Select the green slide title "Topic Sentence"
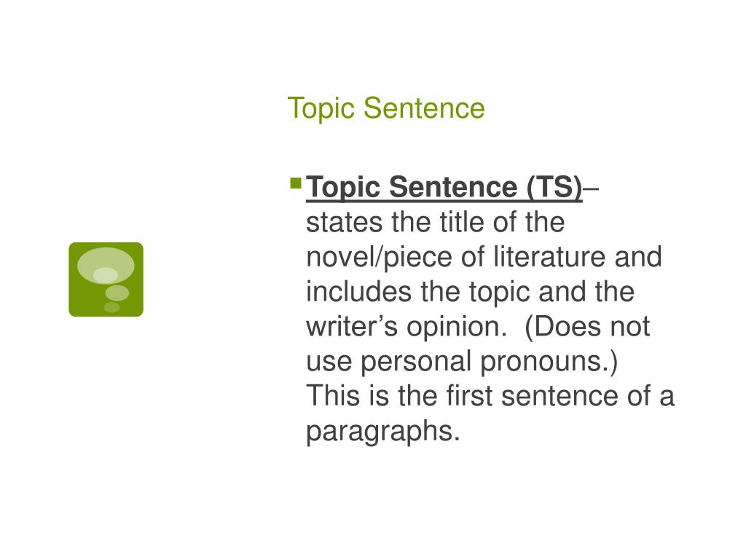 (x=385, y=108)
